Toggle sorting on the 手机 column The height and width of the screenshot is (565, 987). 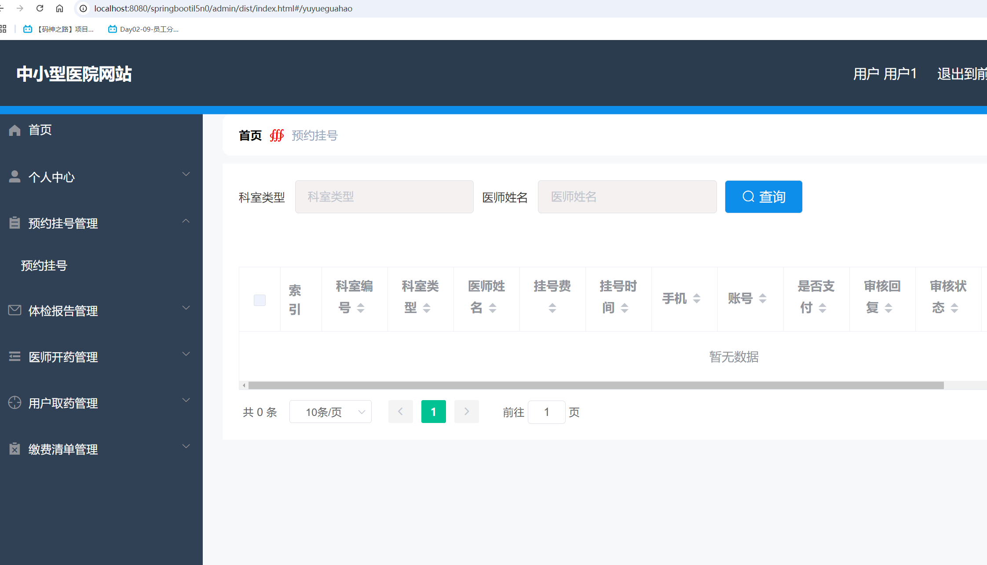(697, 299)
